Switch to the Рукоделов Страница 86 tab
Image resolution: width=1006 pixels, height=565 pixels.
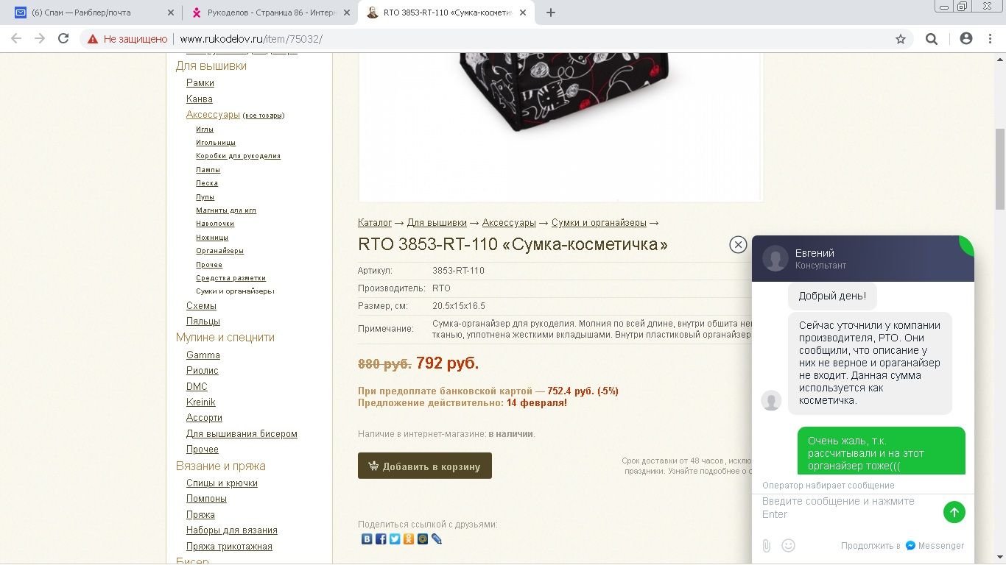pos(270,13)
